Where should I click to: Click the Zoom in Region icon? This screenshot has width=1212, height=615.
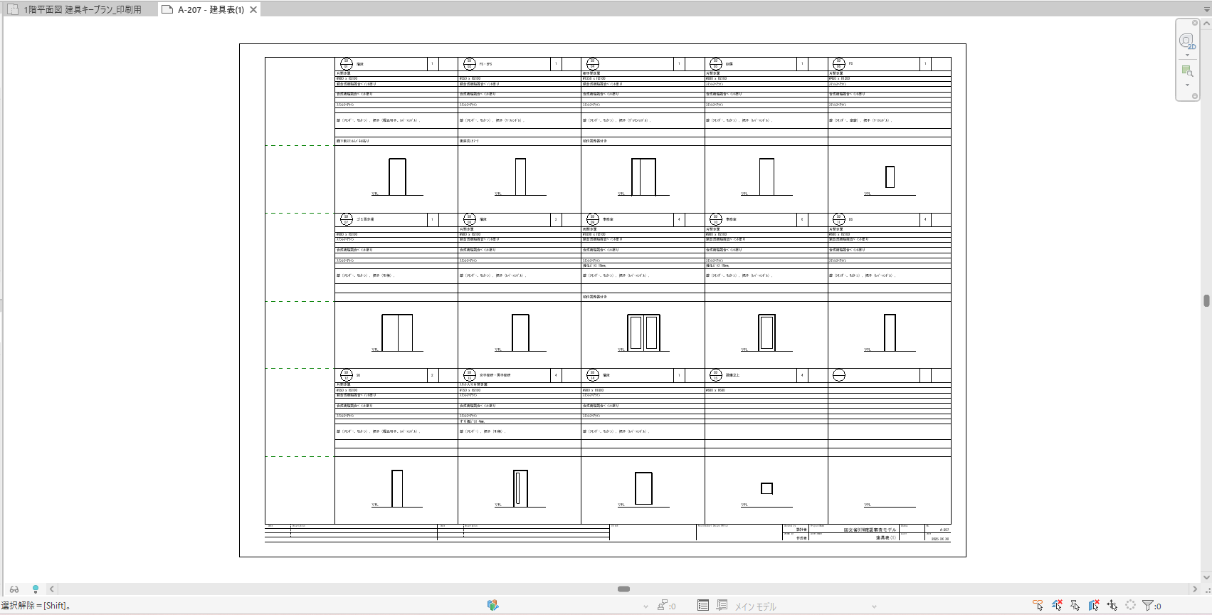click(1186, 71)
